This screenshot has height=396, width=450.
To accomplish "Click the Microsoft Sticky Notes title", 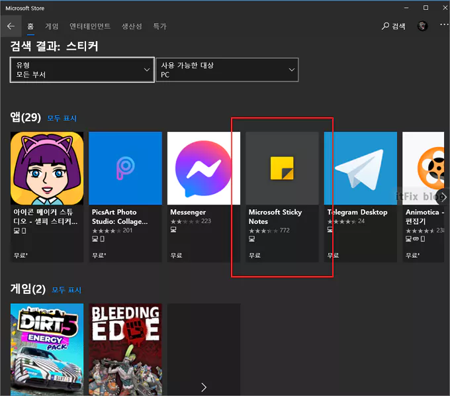I will click(x=275, y=217).
